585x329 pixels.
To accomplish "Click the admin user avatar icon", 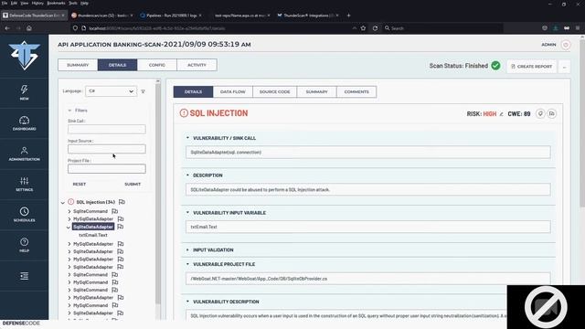I will pyautogui.click(x=566, y=45).
